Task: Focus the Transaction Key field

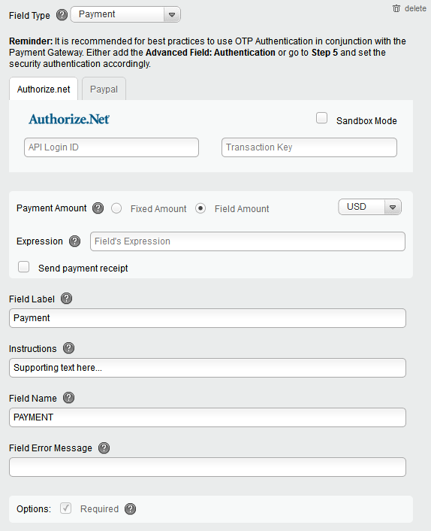Action: [309, 147]
